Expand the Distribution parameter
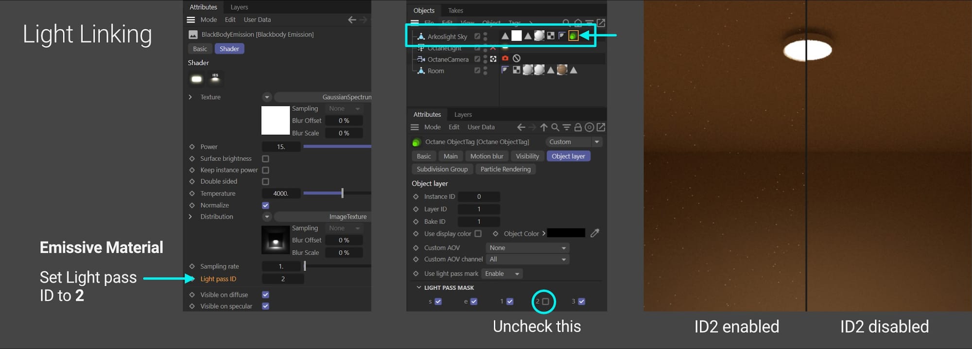This screenshot has width=972, height=349. pyautogui.click(x=191, y=217)
